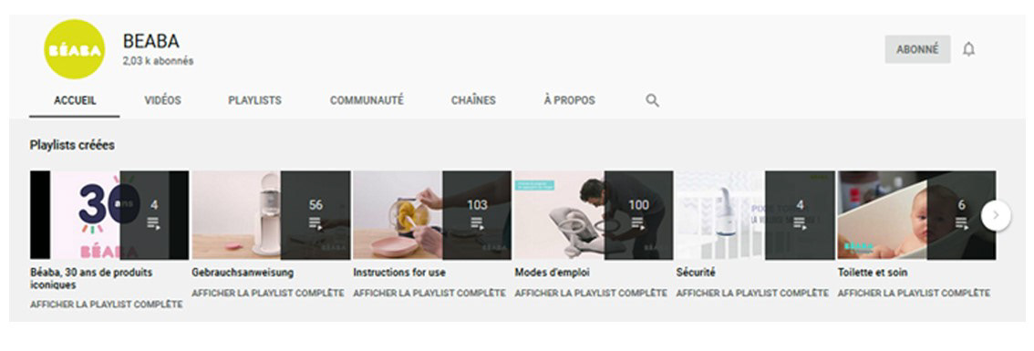1034x351 pixels.
Task: Toggle the notification bell for BEABA
Action: pos(968,49)
